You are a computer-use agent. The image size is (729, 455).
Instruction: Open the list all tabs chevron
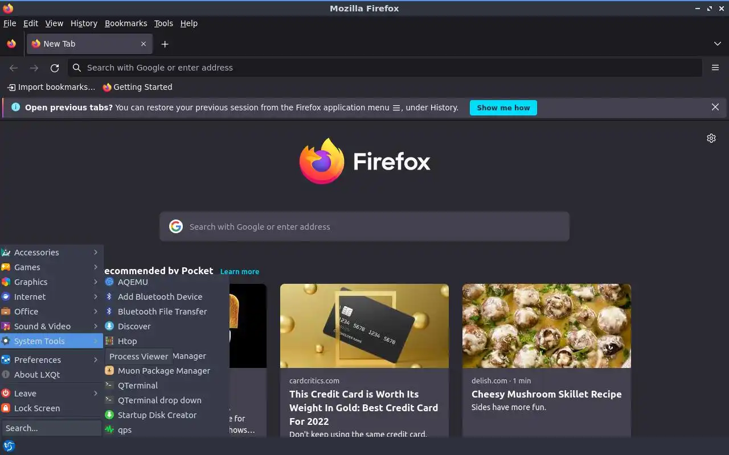pos(718,44)
